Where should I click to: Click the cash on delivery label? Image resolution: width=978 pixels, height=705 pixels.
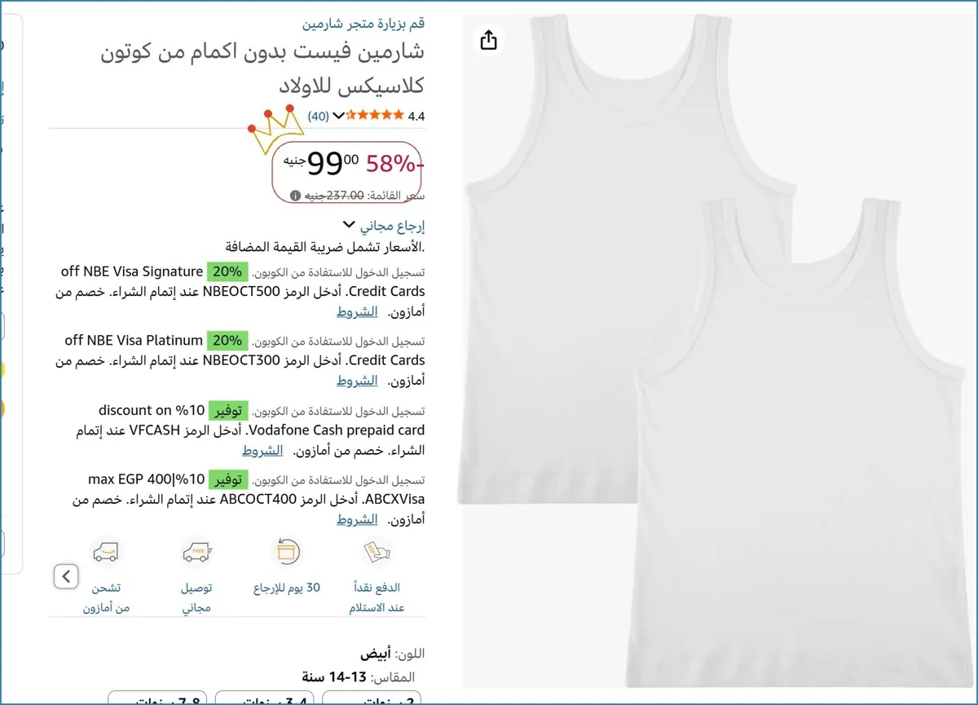point(377,597)
